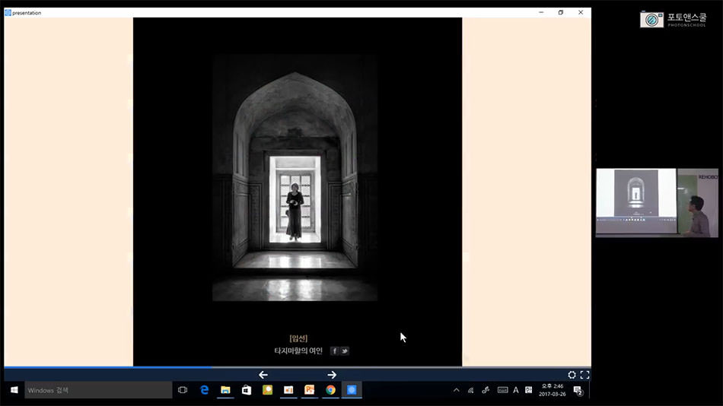Restore down the presentation window
The image size is (723, 406).
(561, 12)
